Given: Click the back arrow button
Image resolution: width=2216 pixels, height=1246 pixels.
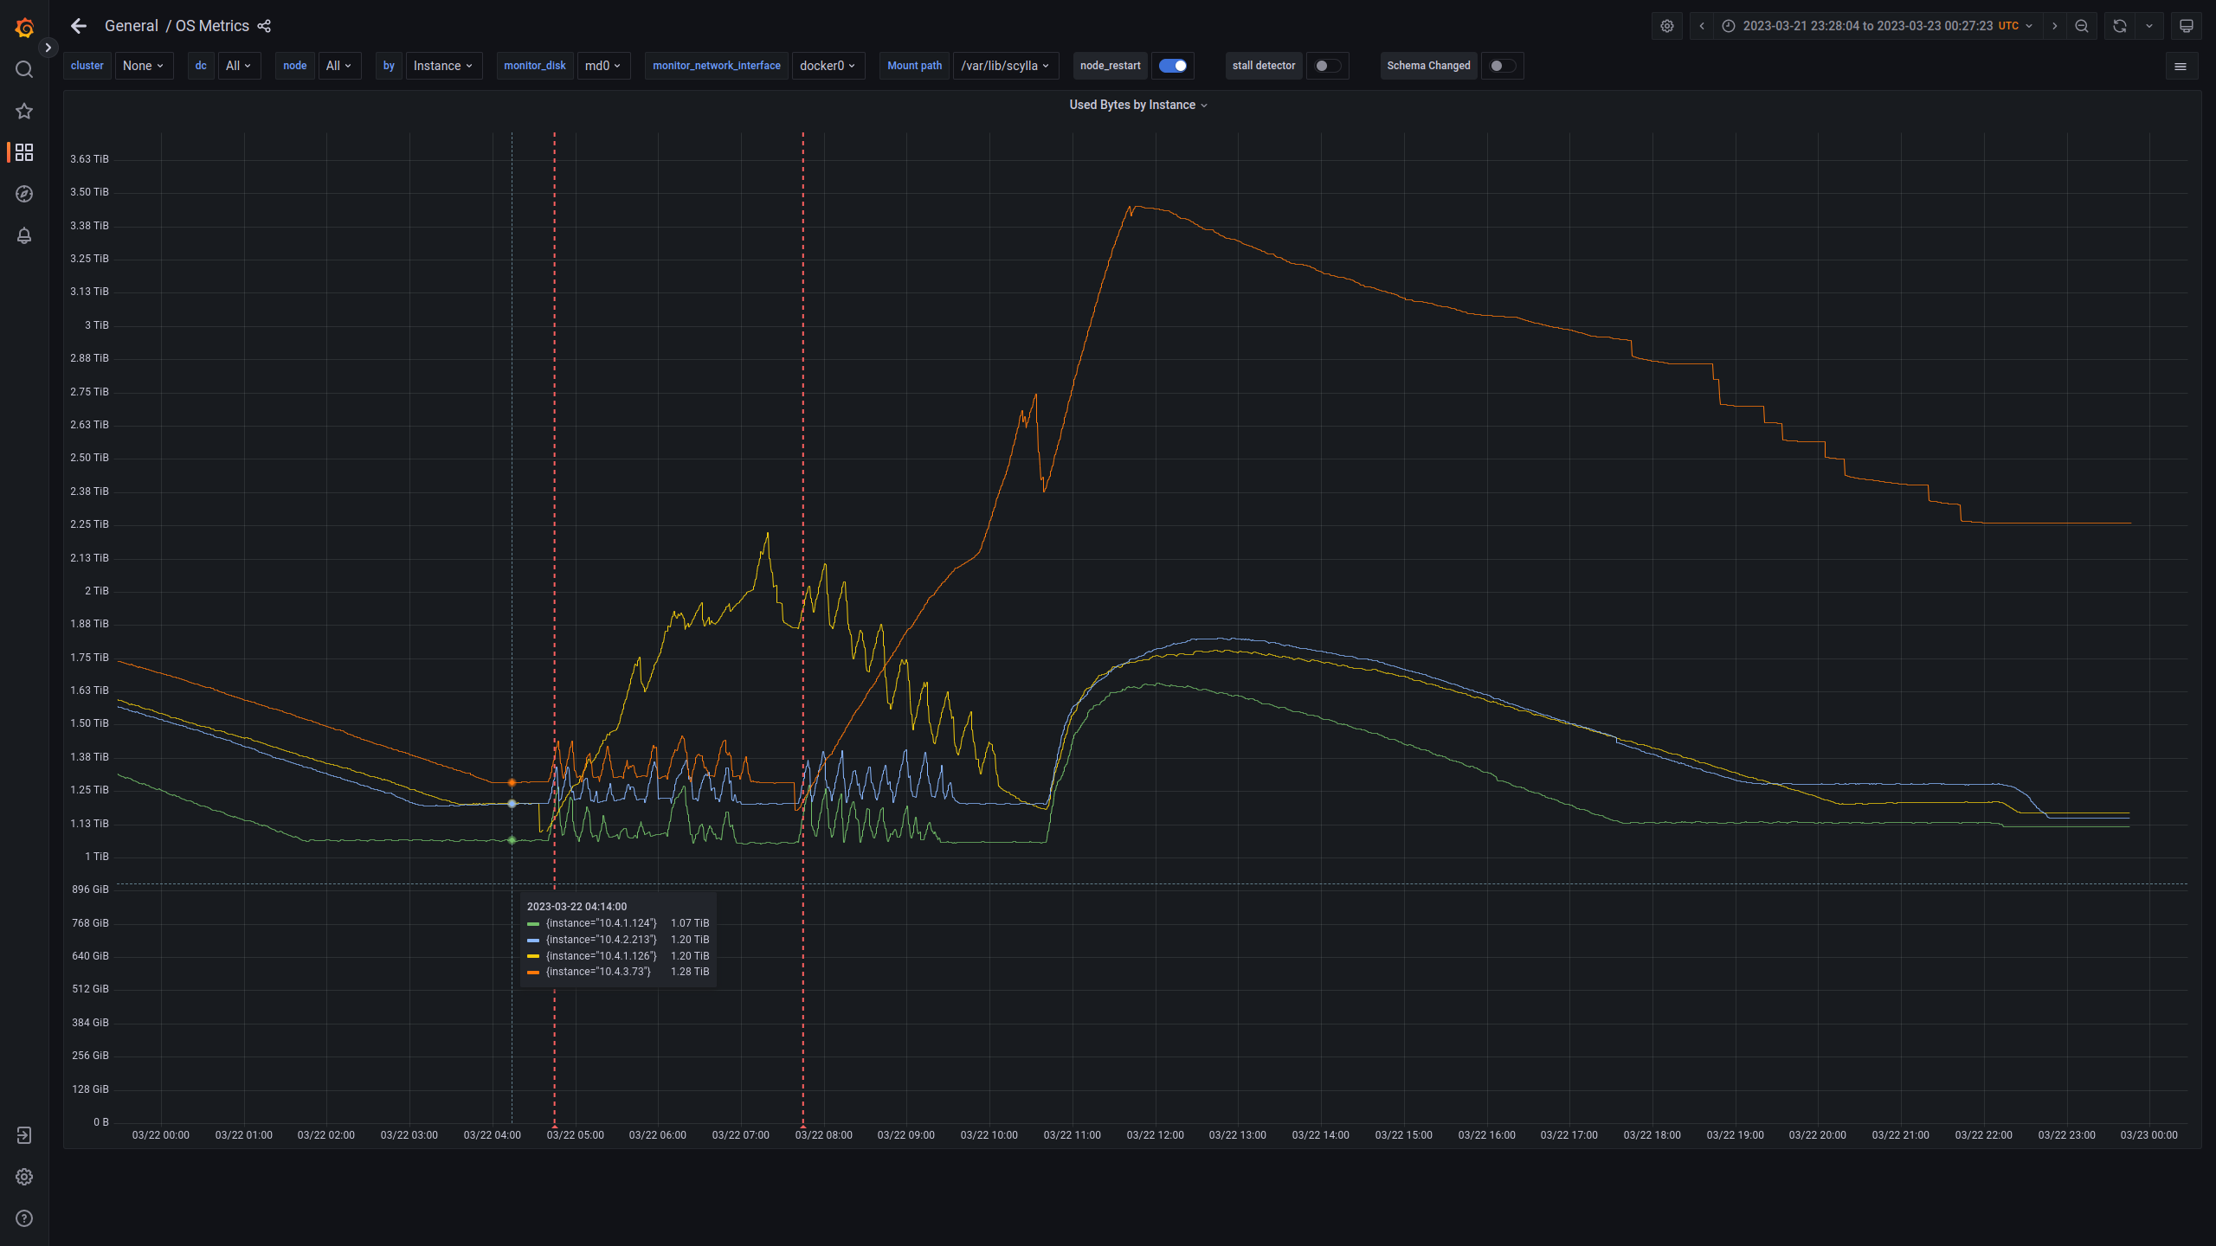Looking at the screenshot, I should pos(79,26).
